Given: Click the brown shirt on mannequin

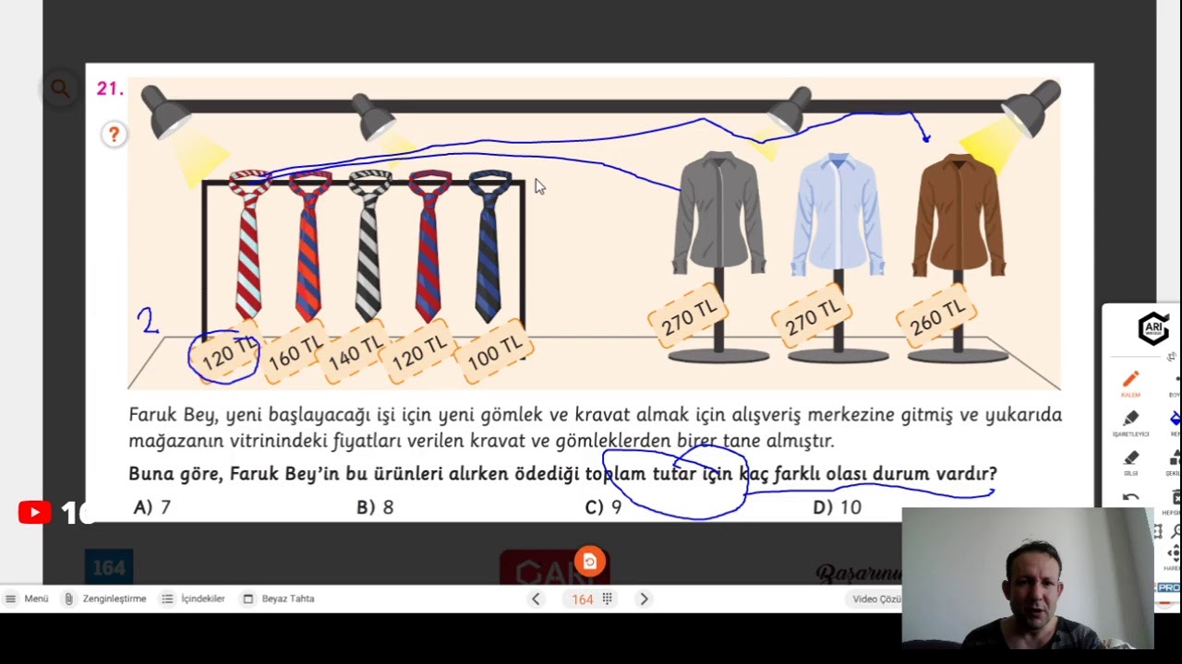Looking at the screenshot, I should pos(958,215).
